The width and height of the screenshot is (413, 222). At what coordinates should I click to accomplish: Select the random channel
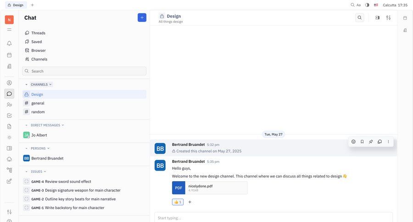pos(84,112)
